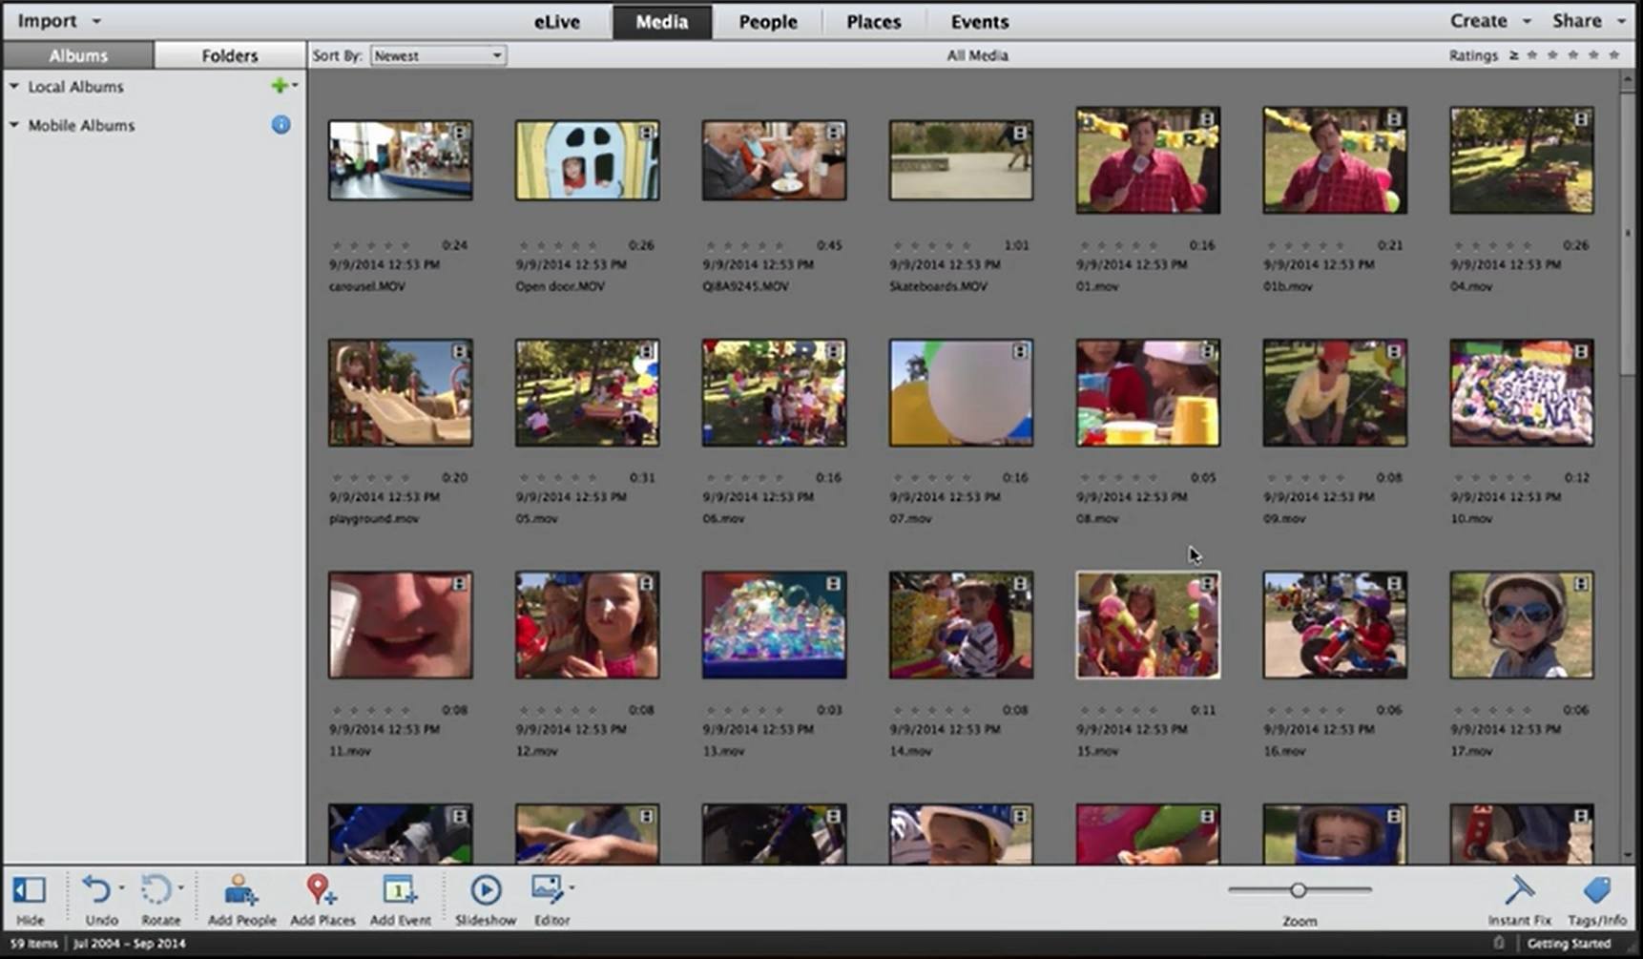This screenshot has width=1643, height=959.
Task: Click the Undo icon
Action: click(95, 889)
